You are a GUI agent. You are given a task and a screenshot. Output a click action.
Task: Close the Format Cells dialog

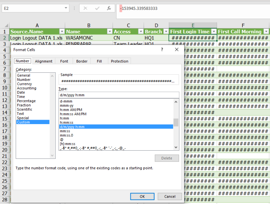(x=177, y=50)
